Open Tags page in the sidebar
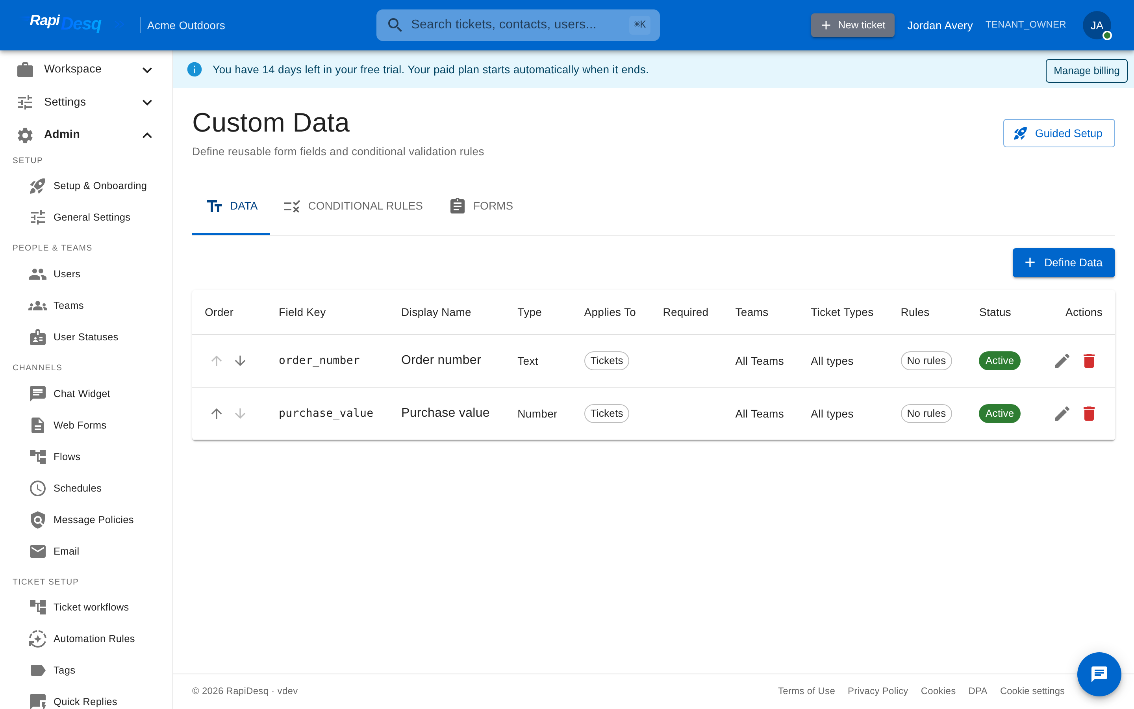 click(x=87, y=670)
